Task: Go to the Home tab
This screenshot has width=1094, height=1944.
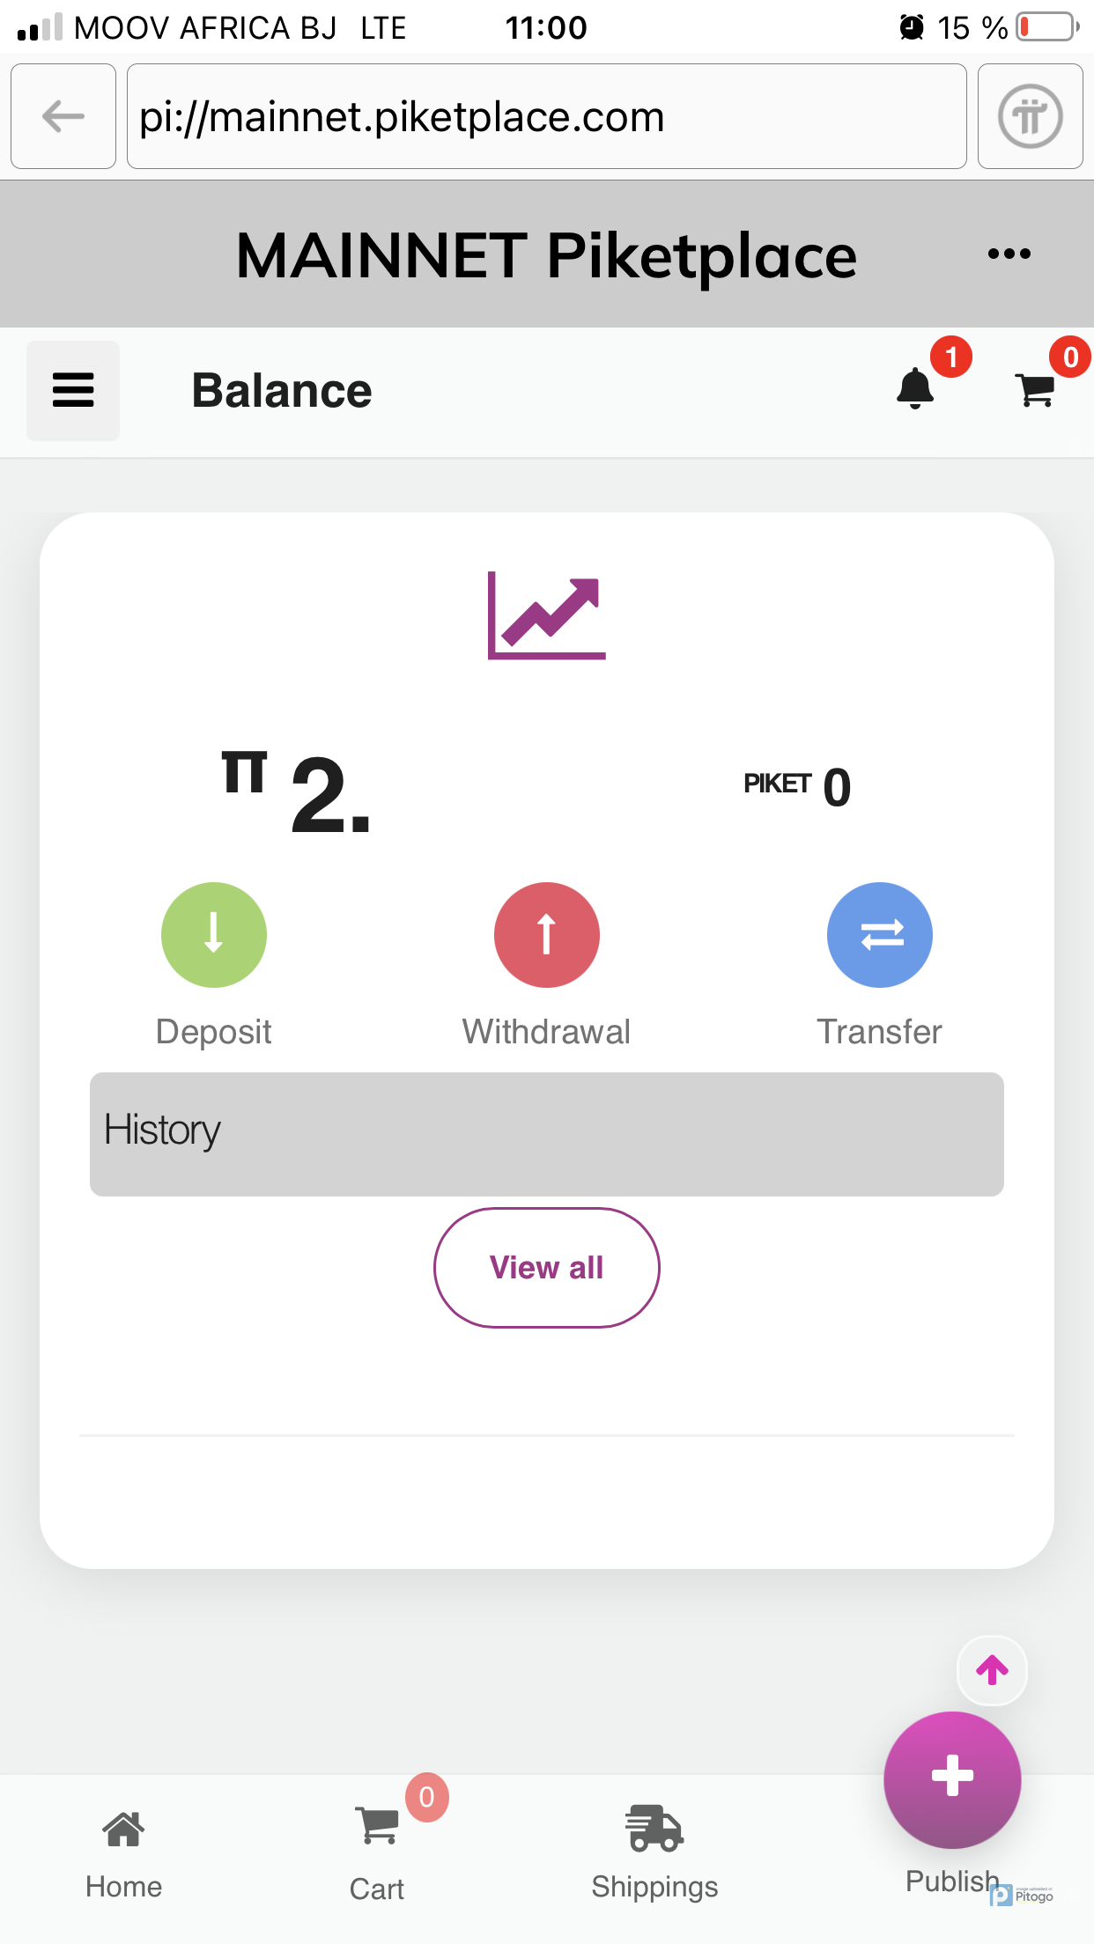Action: coord(123,1853)
